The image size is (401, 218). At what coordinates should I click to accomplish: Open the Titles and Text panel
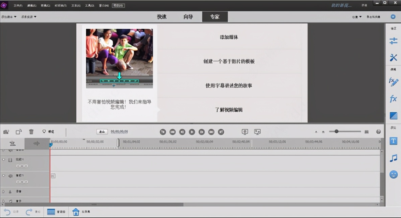pyautogui.click(x=393, y=141)
